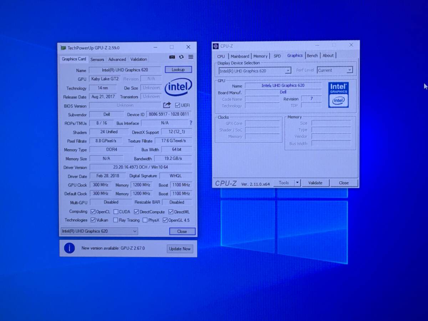The image size is (428, 321).
Task: Open the CPU tab in CPU-Z
Action: pos(221,56)
